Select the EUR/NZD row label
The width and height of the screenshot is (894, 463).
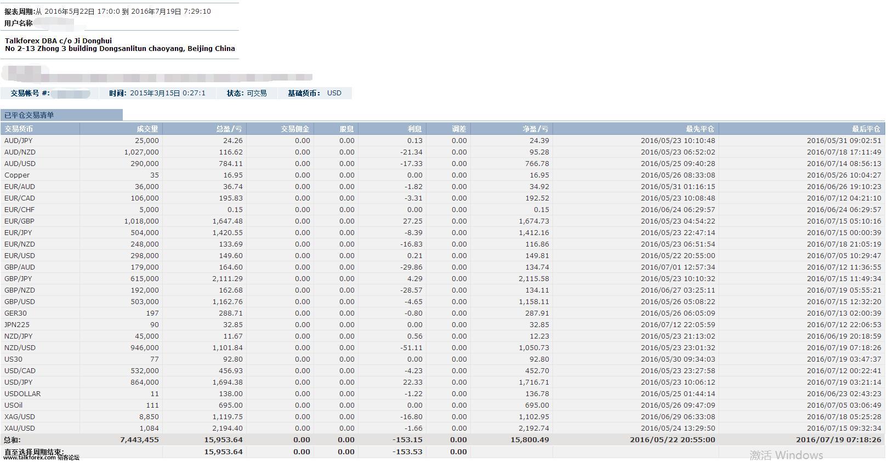click(20, 244)
